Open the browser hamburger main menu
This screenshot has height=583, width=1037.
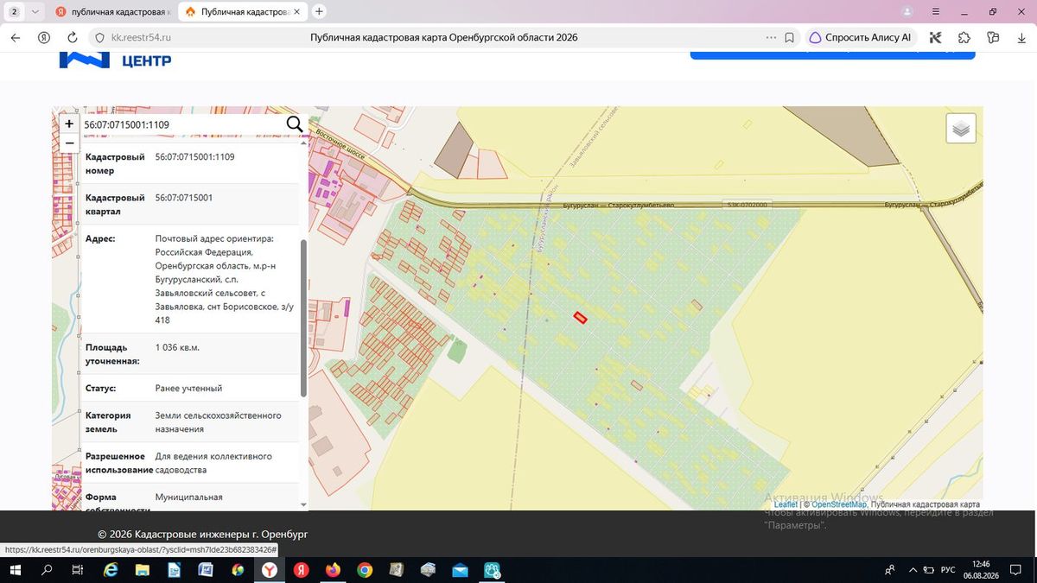pyautogui.click(x=937, y=11)
